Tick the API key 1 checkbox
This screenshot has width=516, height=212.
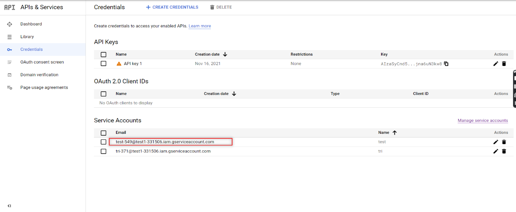coord(104,64)
